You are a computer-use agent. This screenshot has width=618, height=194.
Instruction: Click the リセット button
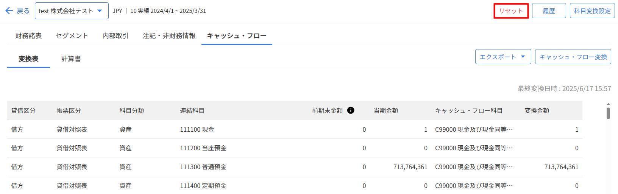point(511,11)
